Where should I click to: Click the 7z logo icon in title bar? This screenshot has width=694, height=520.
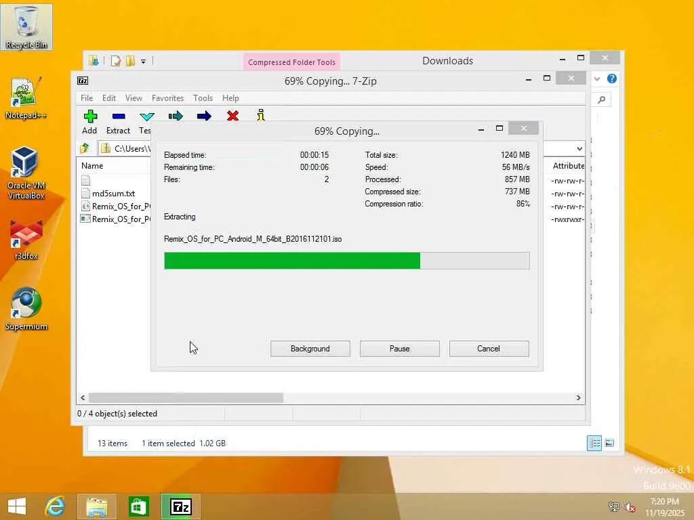point(83,81)
